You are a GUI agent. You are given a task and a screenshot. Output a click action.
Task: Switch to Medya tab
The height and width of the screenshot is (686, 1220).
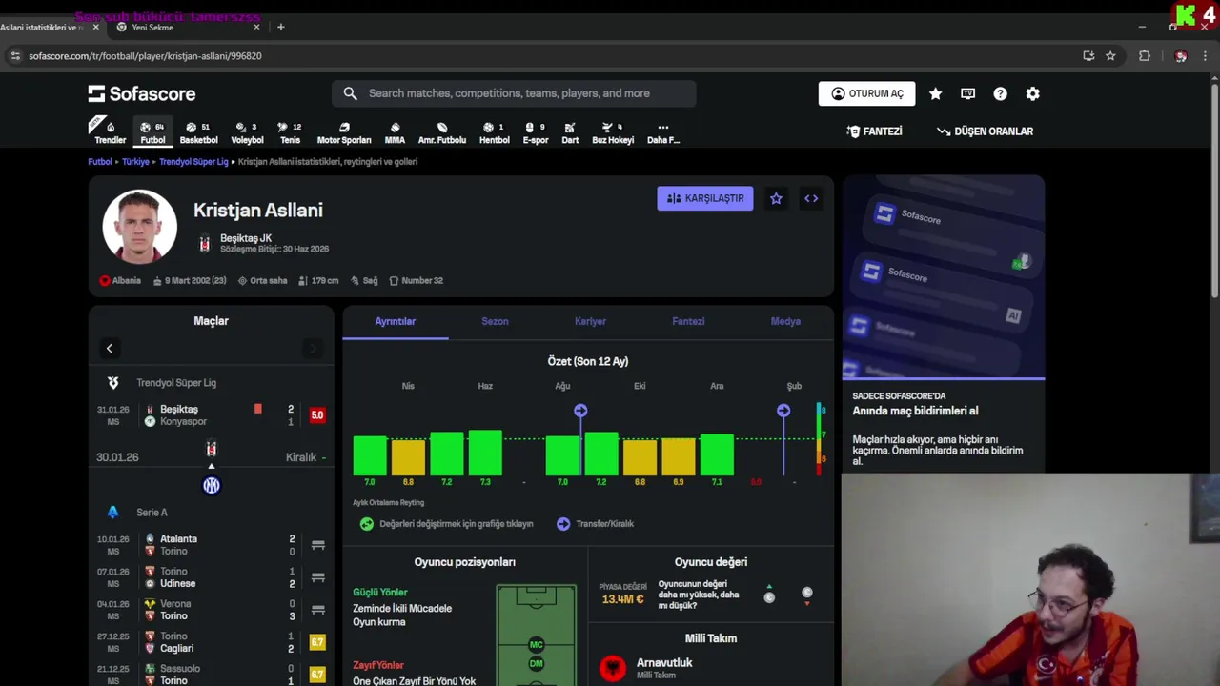785,322
